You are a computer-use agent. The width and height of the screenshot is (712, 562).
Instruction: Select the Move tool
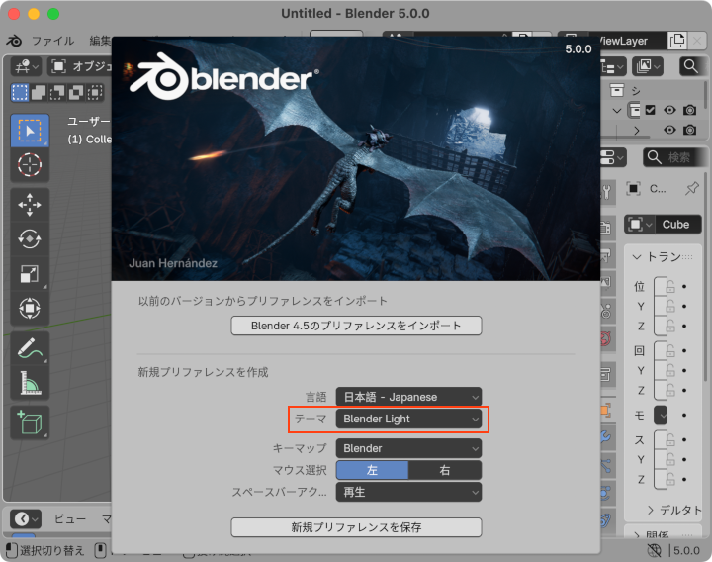coord(30,205)
